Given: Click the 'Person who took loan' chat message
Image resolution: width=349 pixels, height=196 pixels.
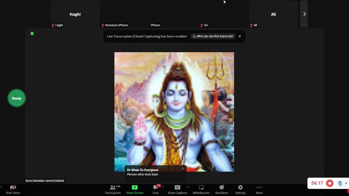Looking at the screenshot, I should pyautogui.click(x=143, y=174).
